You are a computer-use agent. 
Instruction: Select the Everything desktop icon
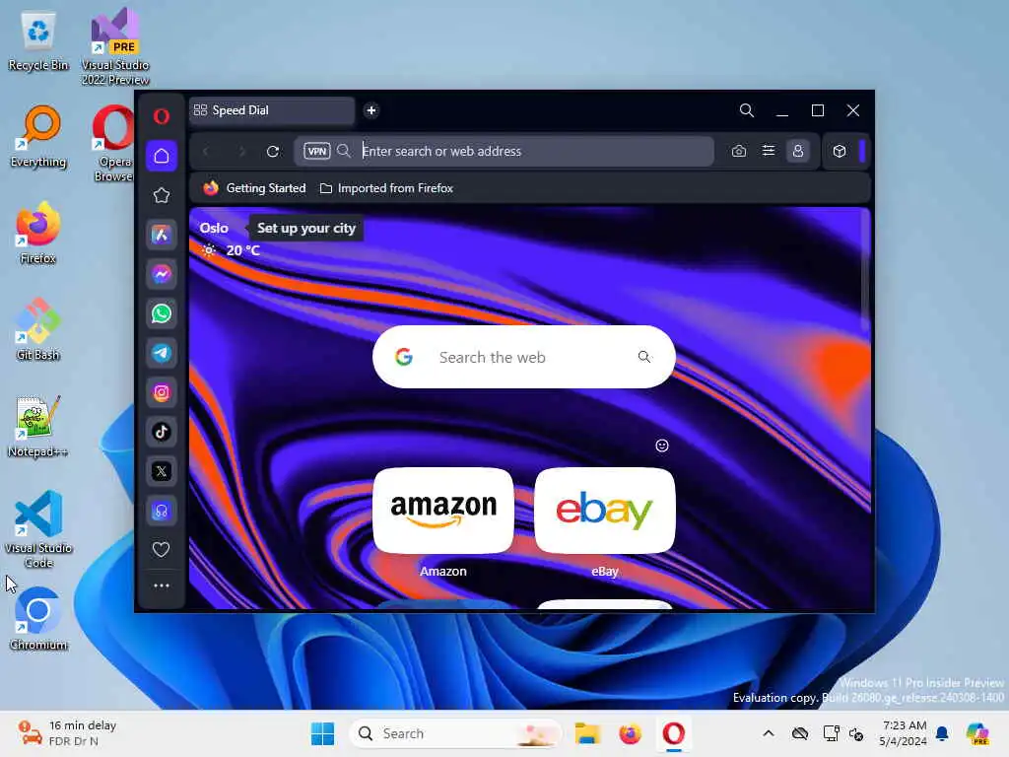tap(38, 137)
